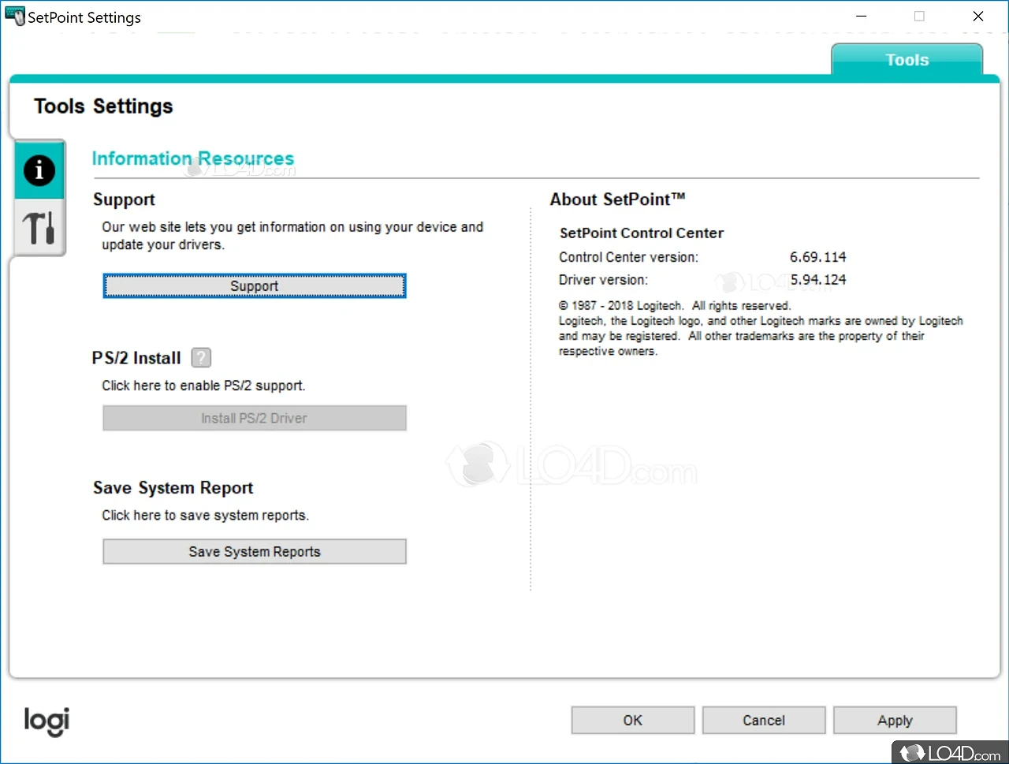This screenshot has height=764, width=1009.
Task: Click Save System Reports button
Action: coord(255,552)
